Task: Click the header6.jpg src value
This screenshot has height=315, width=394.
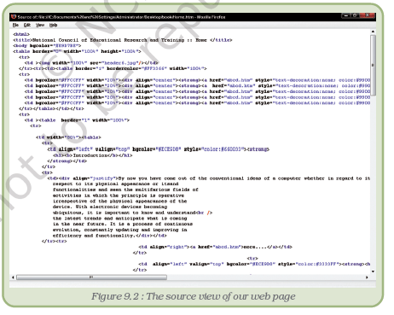Action: (121, 63)
